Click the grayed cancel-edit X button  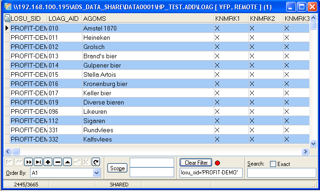[x=86, y=162]
